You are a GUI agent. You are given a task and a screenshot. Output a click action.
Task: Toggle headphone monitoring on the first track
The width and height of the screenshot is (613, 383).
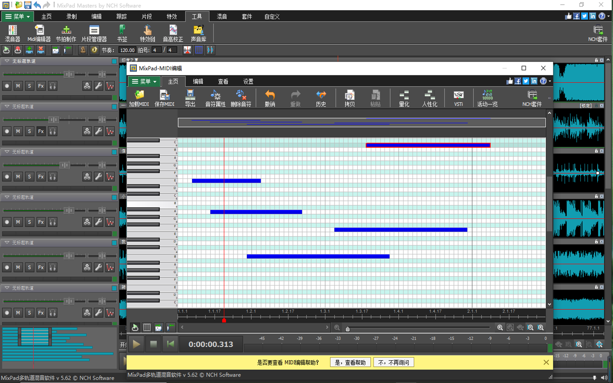(52, 86)
